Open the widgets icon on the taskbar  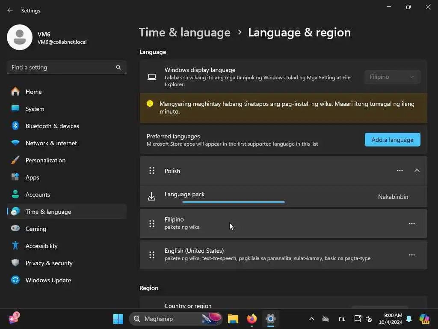[14, 318]
